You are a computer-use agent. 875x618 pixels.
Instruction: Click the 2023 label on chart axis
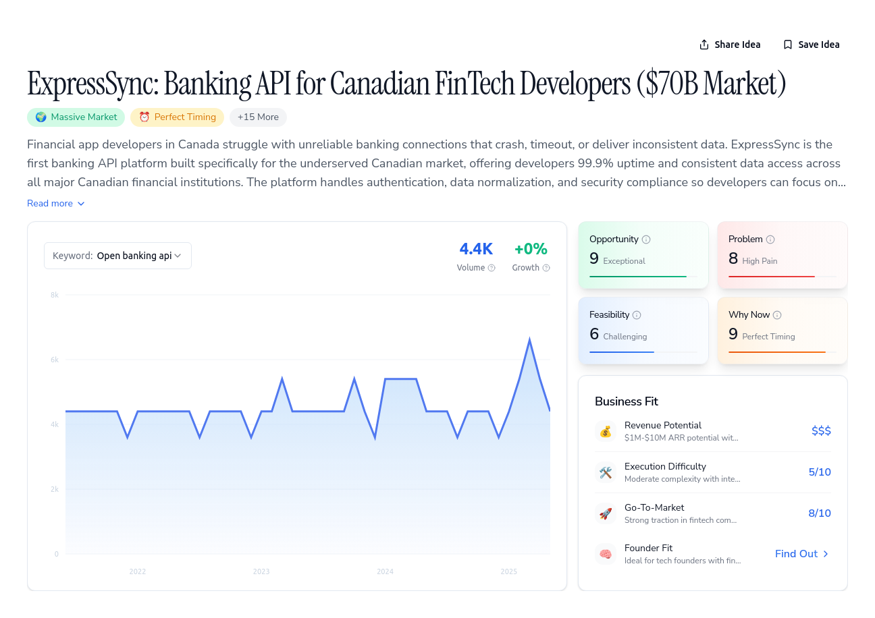261,571
